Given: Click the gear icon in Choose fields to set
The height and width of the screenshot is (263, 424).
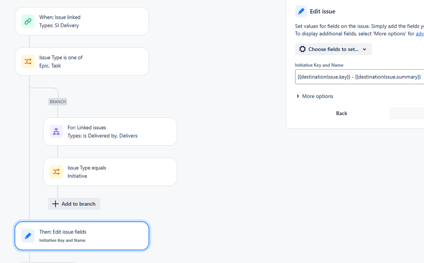Looking at the screenshot, I should click(302, 49).
